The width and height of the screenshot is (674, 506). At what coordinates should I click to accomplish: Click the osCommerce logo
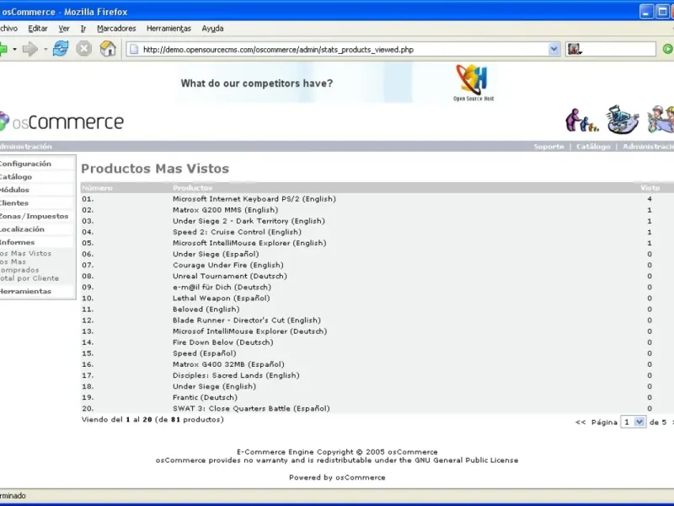(x=62, y=121)
